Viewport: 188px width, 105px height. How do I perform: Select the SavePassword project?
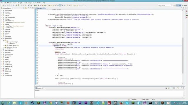(8, 65)
